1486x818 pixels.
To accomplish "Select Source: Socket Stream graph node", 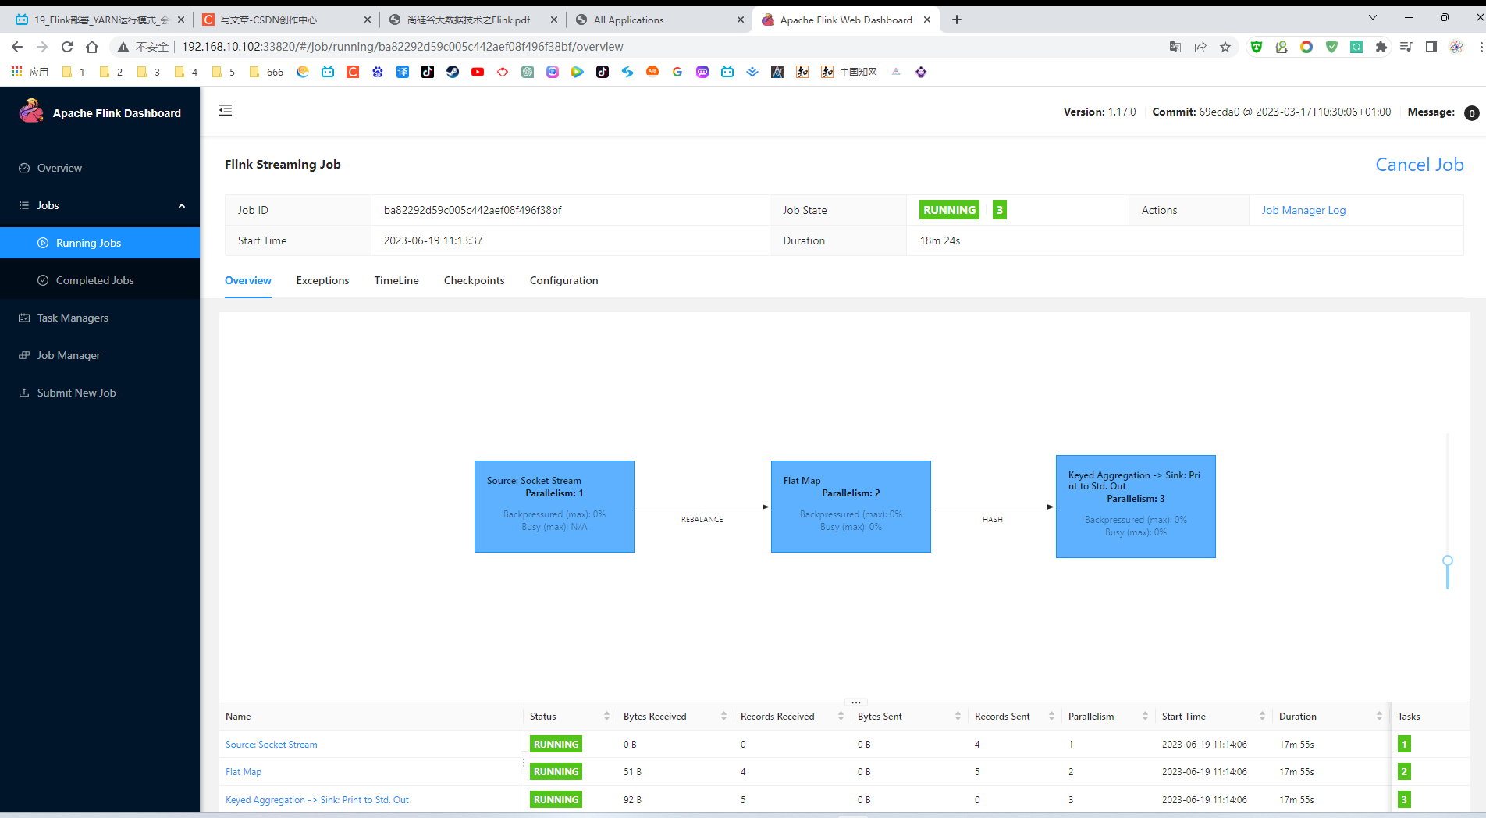I will click(x=554, y=507).
